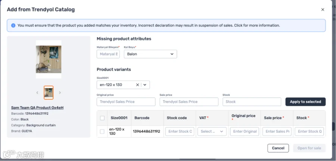
Task: Click the blue info icon in the notice
Action: click(13, 25)
